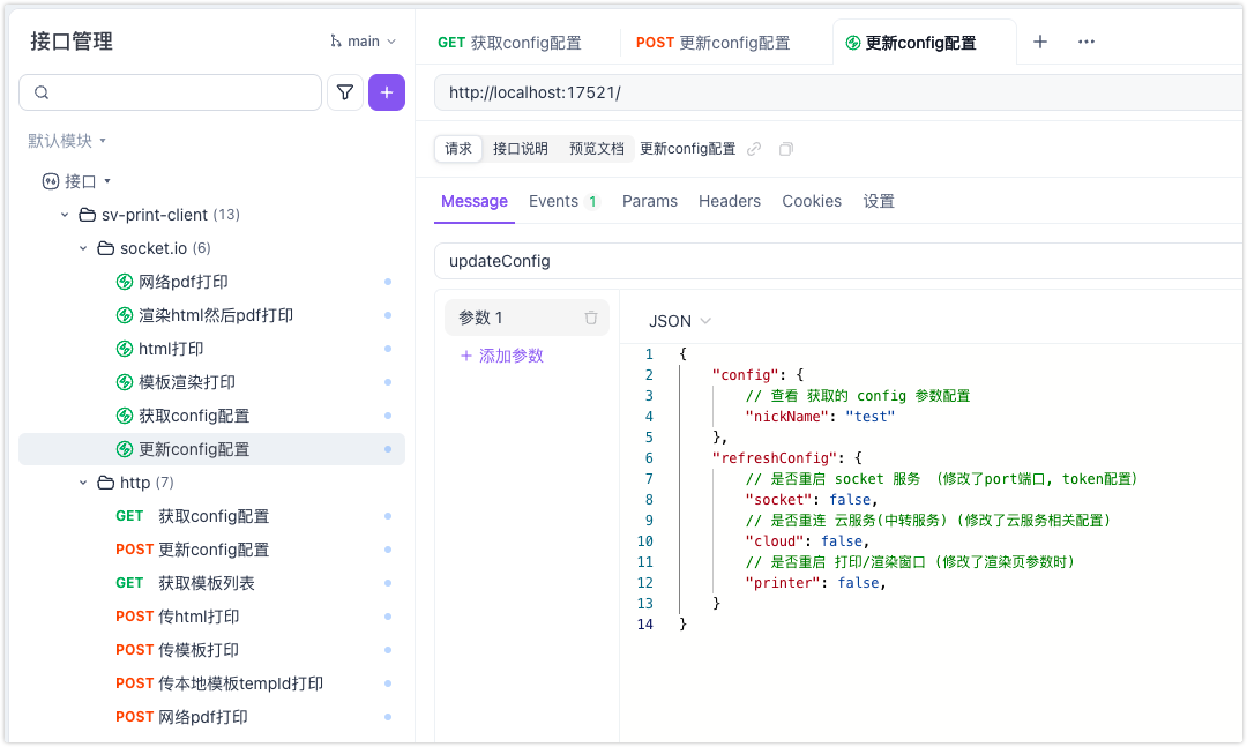This screenshot has width=1247, height=747.
Task: Collapse the socket.io folder
Action: click(x=83, y=248)
